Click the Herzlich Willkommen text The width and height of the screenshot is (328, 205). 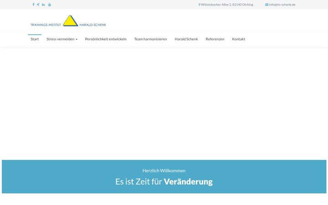[x=164, y=170]
